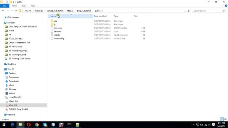
Task: Go back with the back arrow
Action: click(3, 11)
